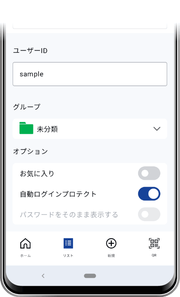This screenshot has width=180, height=297.
Task: Tap the QR text label
Action: (x=154, y=256)
